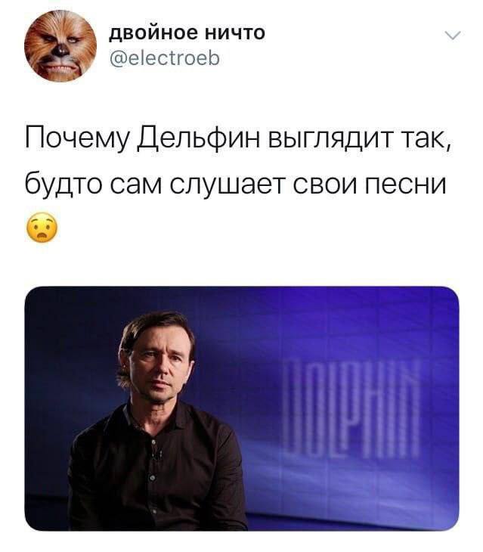Click the word "двойное" in display name
Image resolution: width=483 pixels, height=552 pixels.
pyautogui.click(x=153, y=34)
